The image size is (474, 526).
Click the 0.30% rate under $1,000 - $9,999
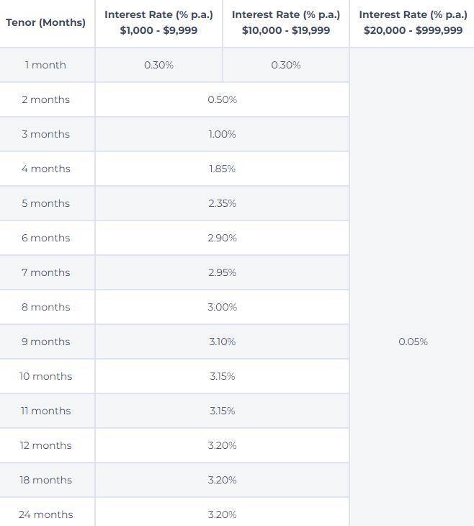coord(158,65)
